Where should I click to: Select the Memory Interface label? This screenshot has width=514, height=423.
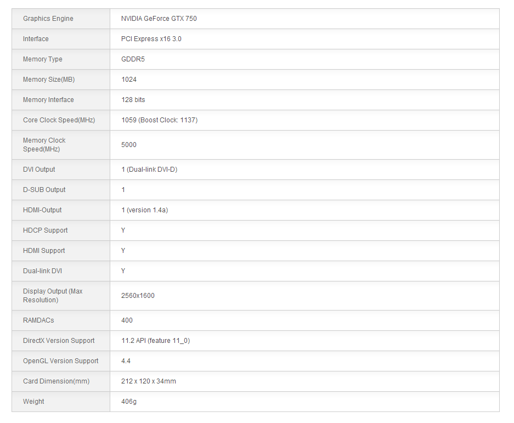click(x=48, y=100)
